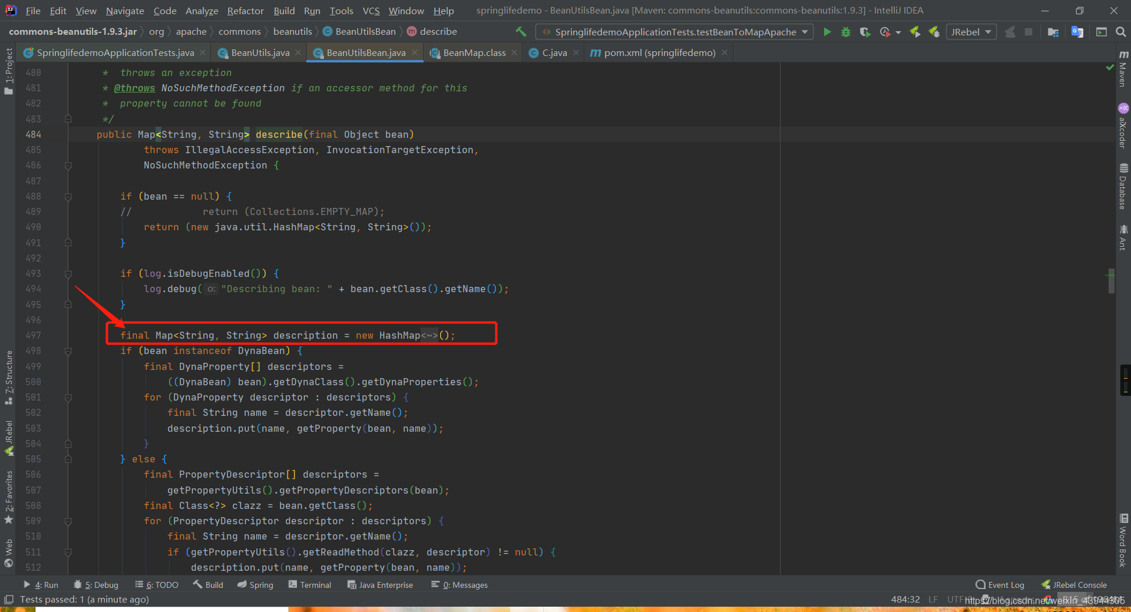Run with JRebel rocket icon
Image resolution: width=1131 pixels, height=612 pixels.
915,32
